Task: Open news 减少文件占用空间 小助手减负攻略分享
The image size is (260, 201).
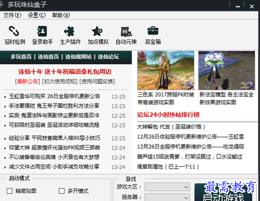Action: click(x=54, y=166)
